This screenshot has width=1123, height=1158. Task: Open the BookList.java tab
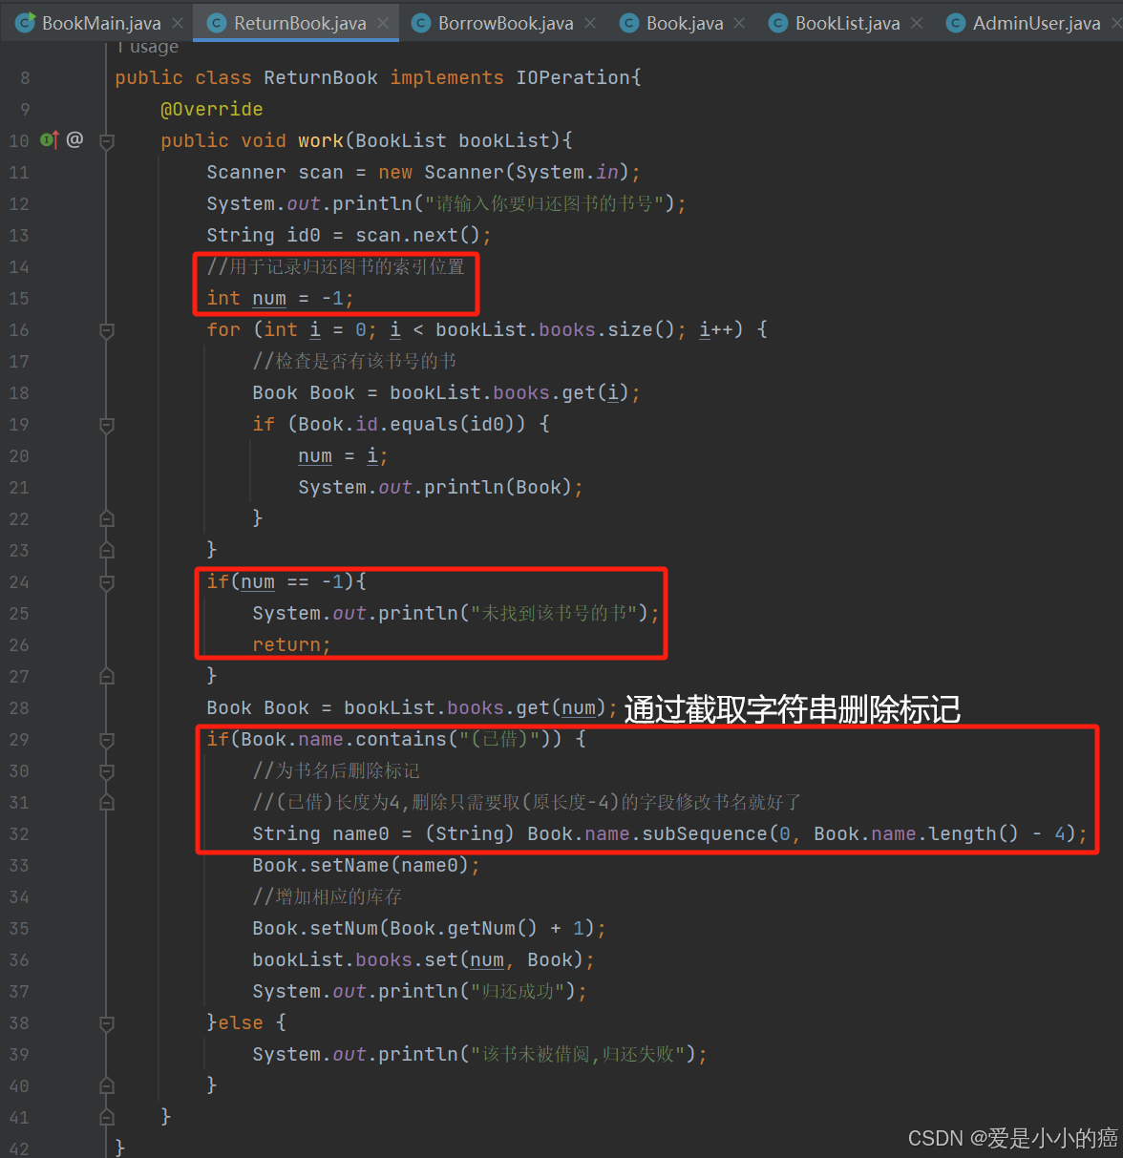(847, 23)
